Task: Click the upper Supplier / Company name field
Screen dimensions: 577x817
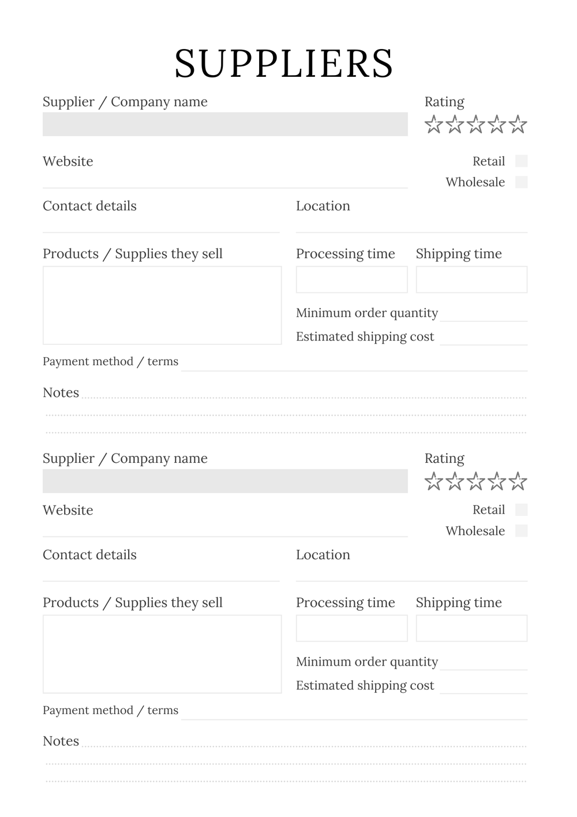Action: [x=225, y=124]
